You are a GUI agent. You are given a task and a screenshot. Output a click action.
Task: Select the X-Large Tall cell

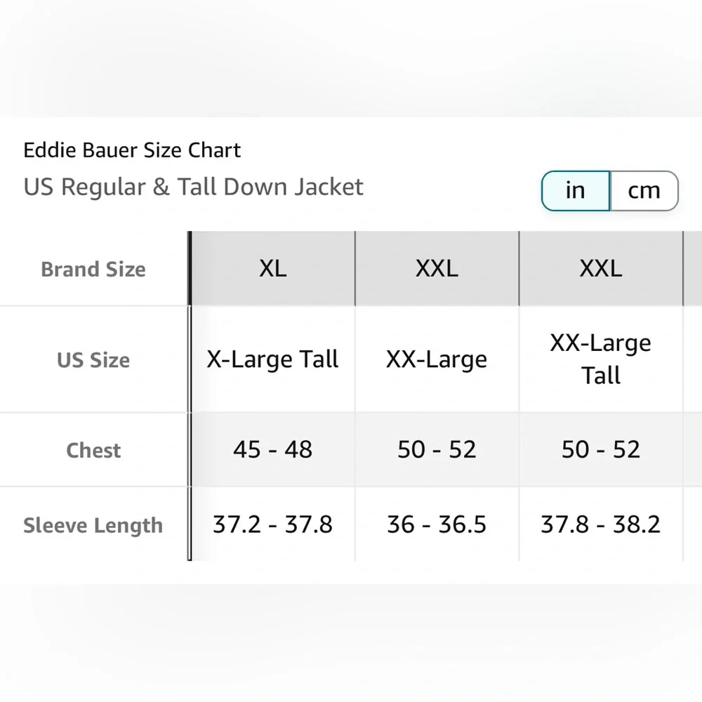272,359
